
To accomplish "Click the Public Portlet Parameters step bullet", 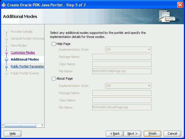I will 6,66.
